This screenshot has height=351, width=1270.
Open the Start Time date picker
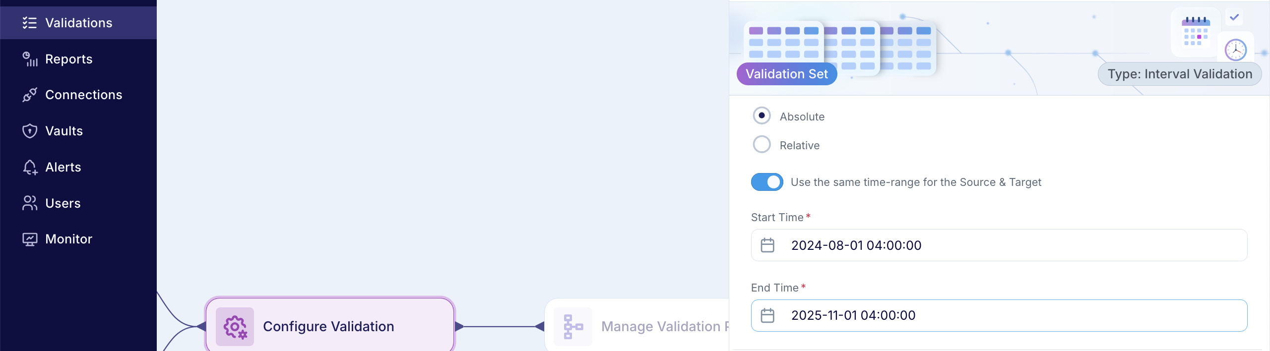[x=768, y=245]
